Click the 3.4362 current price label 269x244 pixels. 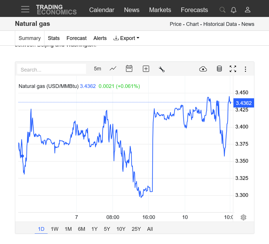point(243,103)
